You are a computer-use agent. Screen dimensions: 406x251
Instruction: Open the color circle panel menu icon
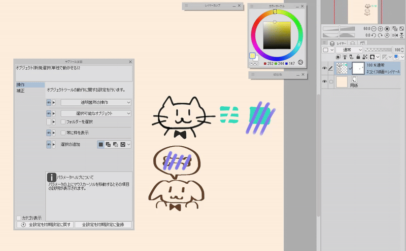(252, 6)
